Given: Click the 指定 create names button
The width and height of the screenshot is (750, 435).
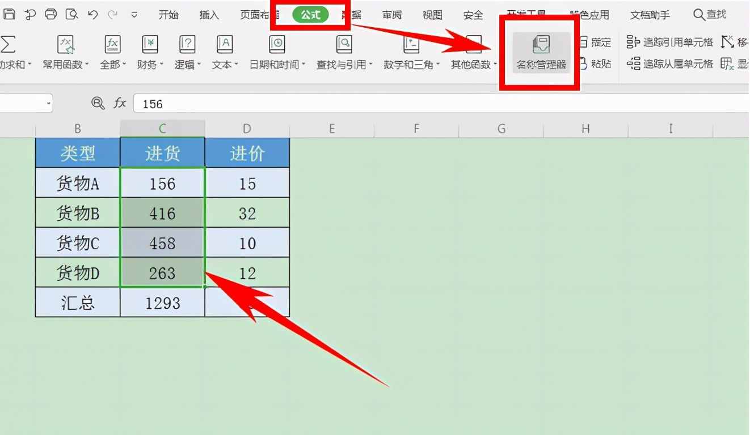Looking at the screenshot, I should 595,42.
